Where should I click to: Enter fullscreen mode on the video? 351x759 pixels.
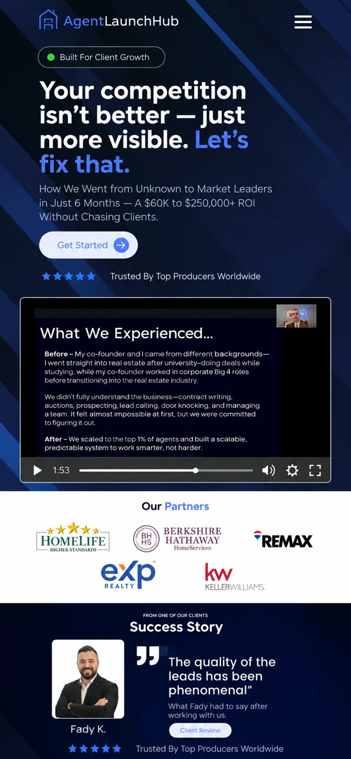315,470
